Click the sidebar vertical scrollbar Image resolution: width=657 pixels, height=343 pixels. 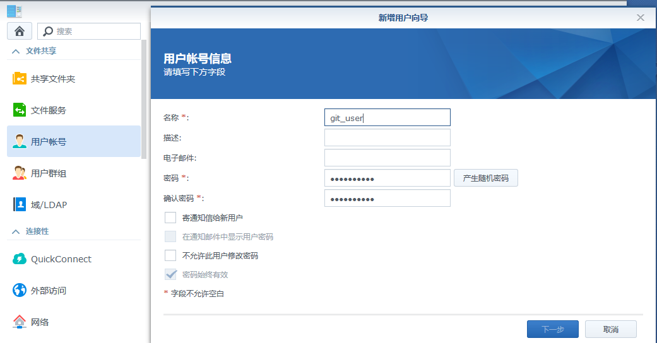[144, 100]
